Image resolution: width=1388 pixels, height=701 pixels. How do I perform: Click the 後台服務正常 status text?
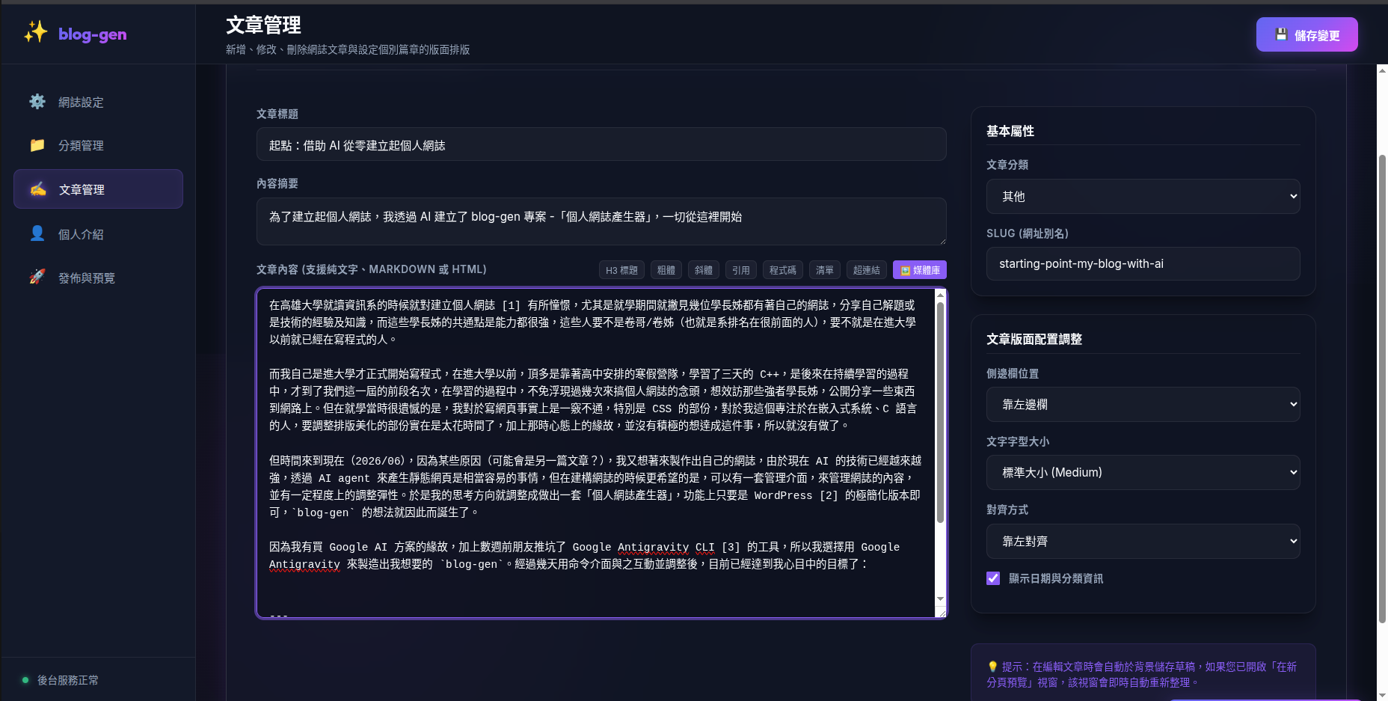pyautogui.click(x=68, y=680)
